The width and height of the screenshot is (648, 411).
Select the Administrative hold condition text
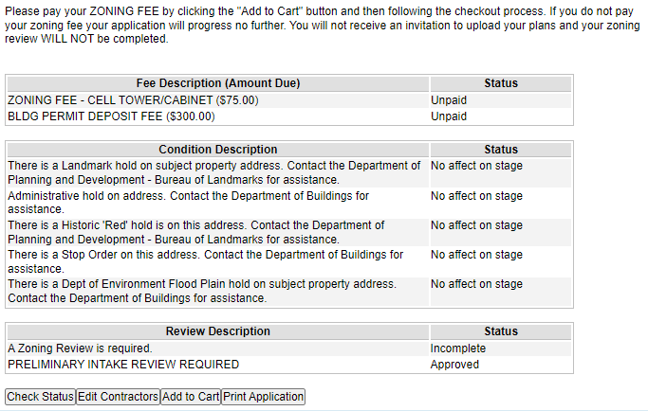click(x=189, y=203)
